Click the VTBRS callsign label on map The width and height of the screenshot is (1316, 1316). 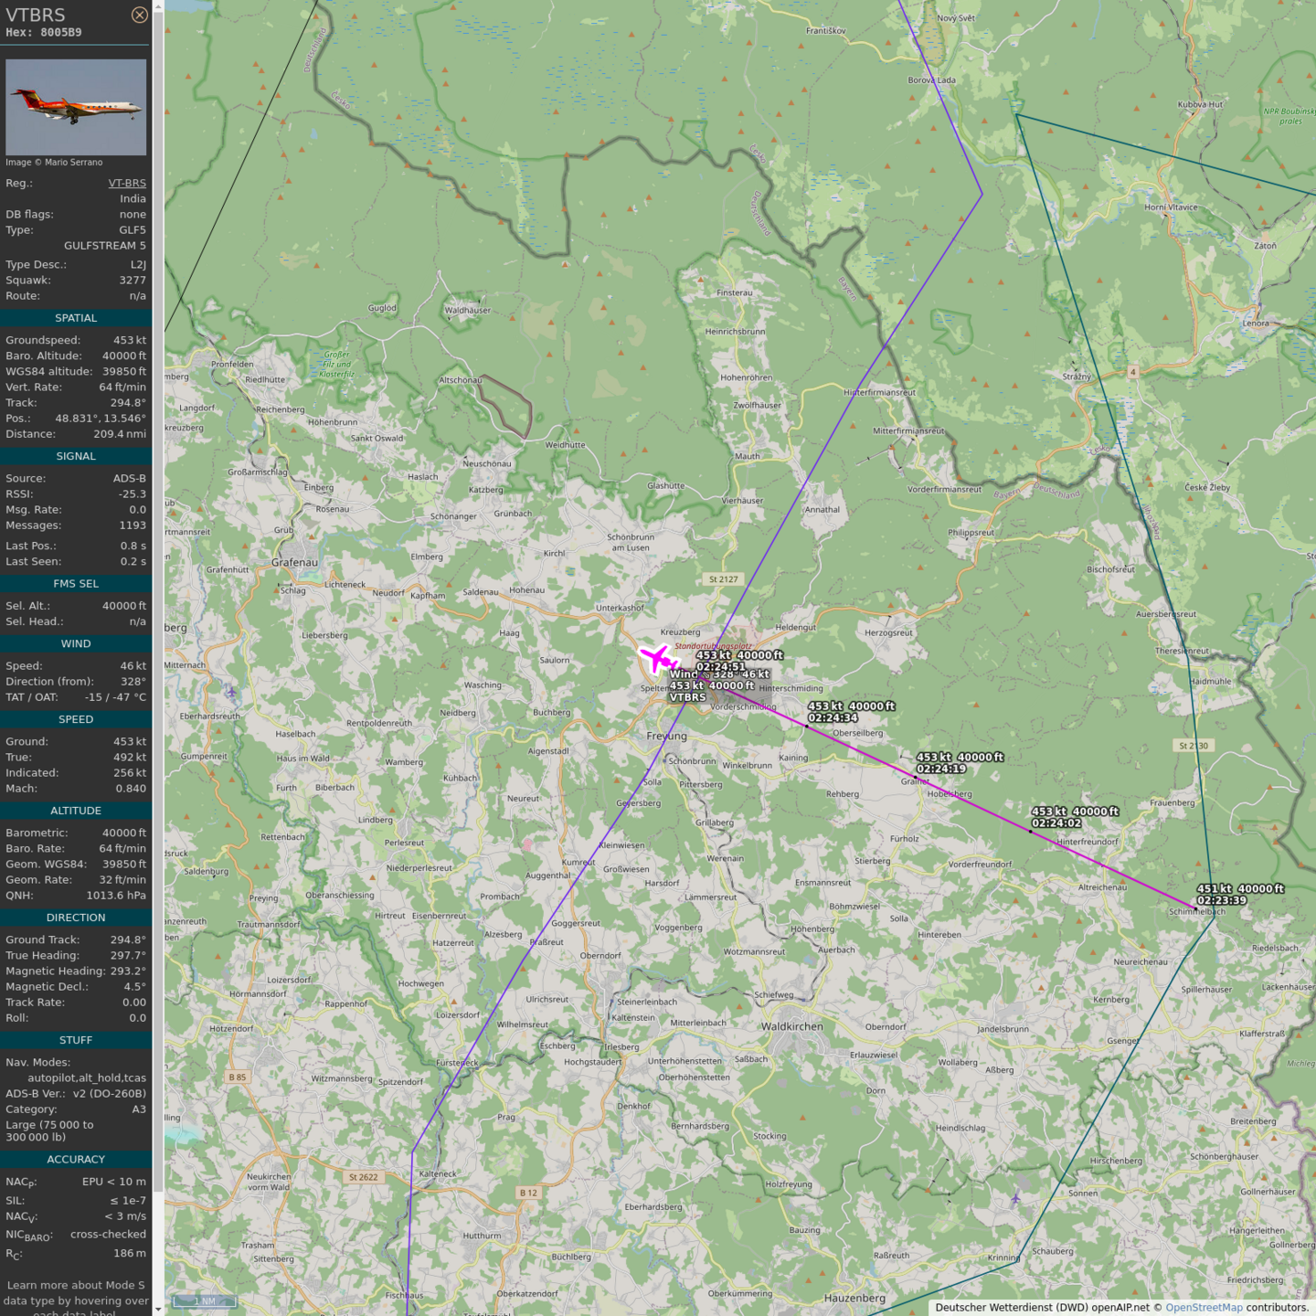click(687, 697)
